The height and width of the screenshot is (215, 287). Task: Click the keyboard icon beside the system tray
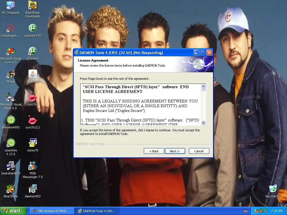click(x=246, y=211)
